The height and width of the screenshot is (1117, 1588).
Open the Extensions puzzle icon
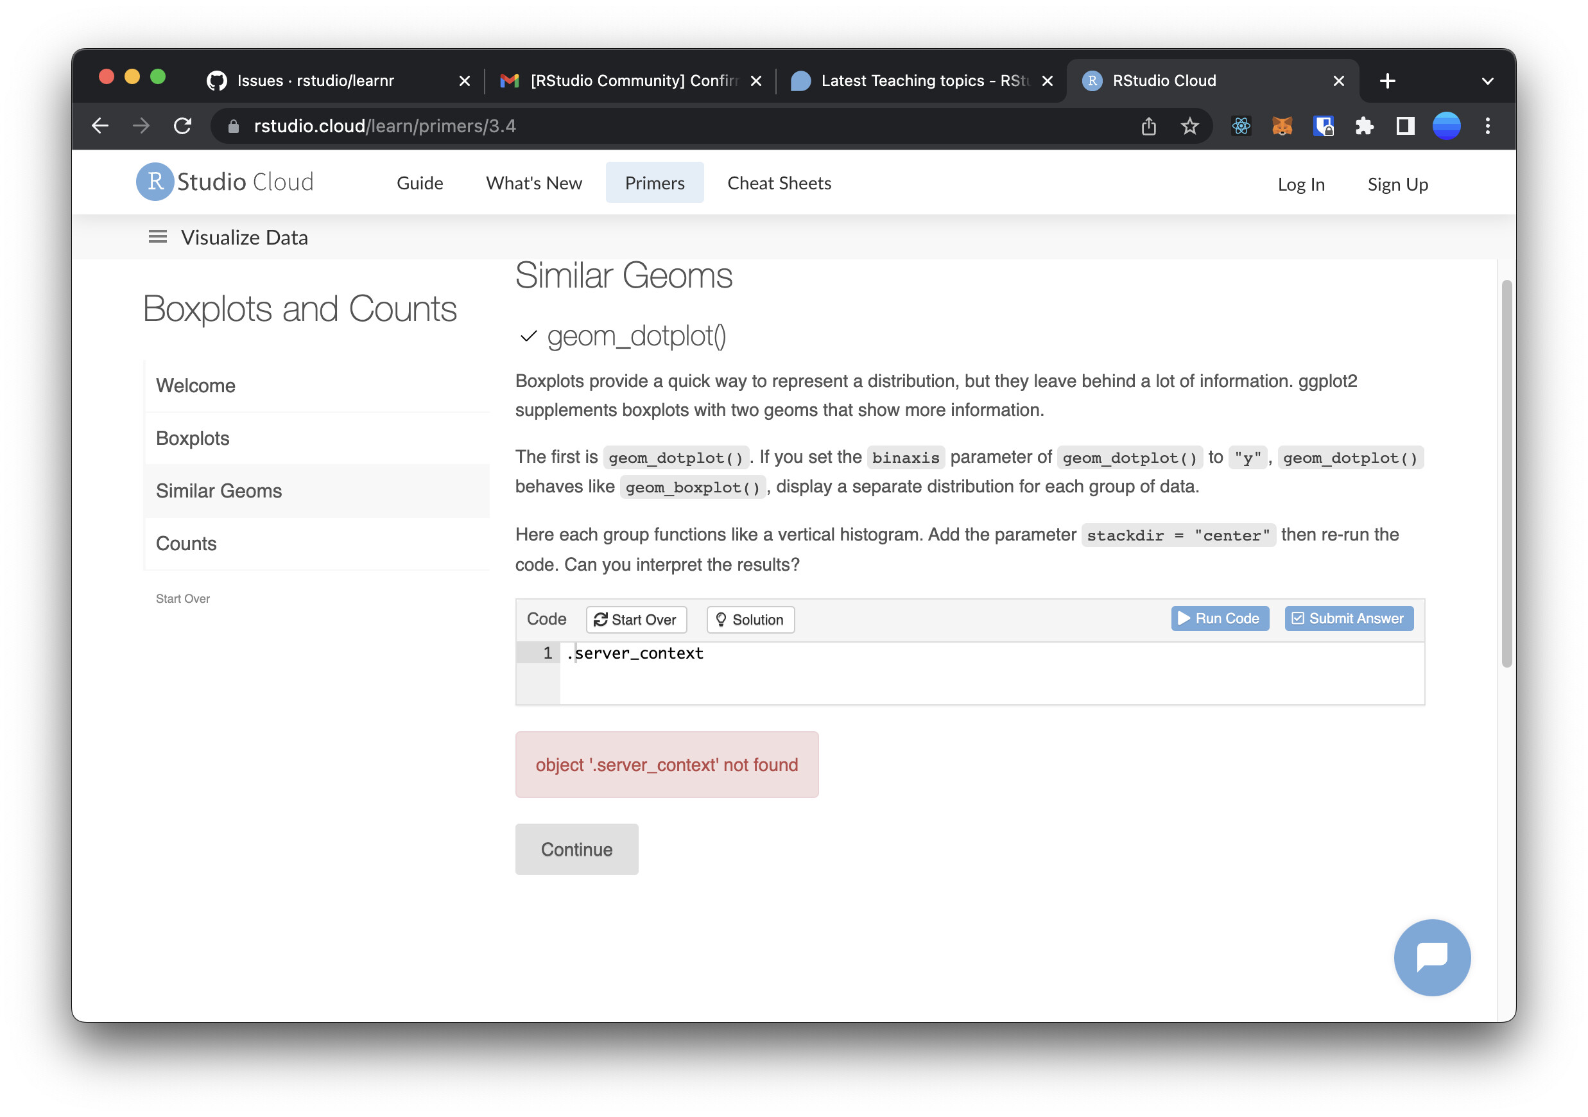coord(1364,126)
